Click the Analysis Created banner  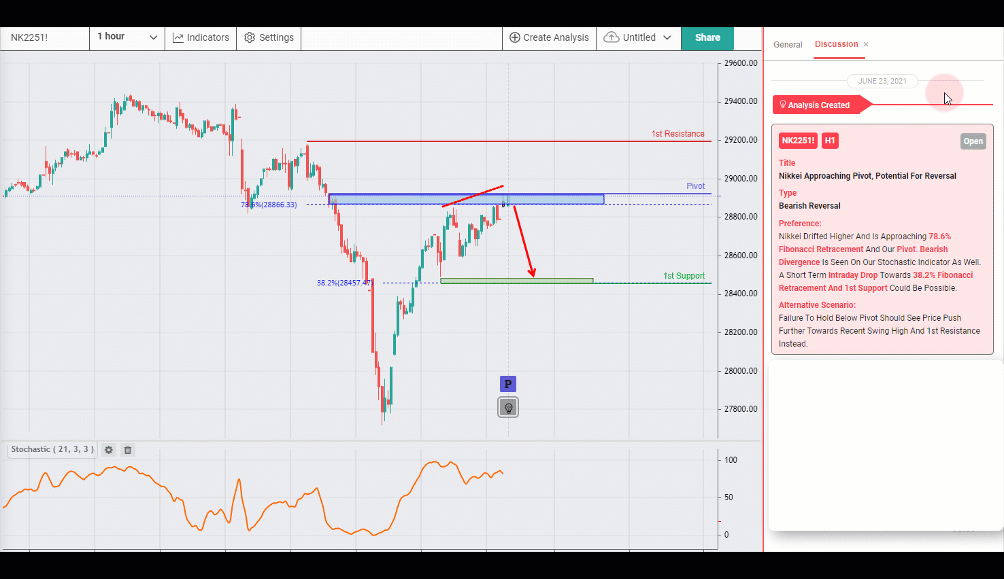coord(822,105)
